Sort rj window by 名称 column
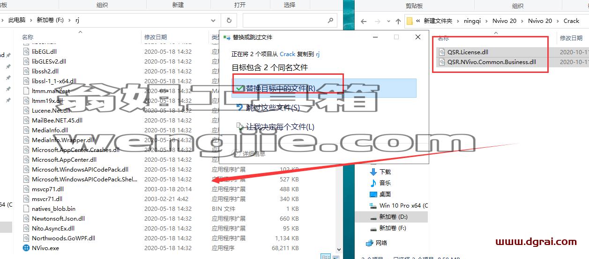The image size is (589, 259). point(28,37)
